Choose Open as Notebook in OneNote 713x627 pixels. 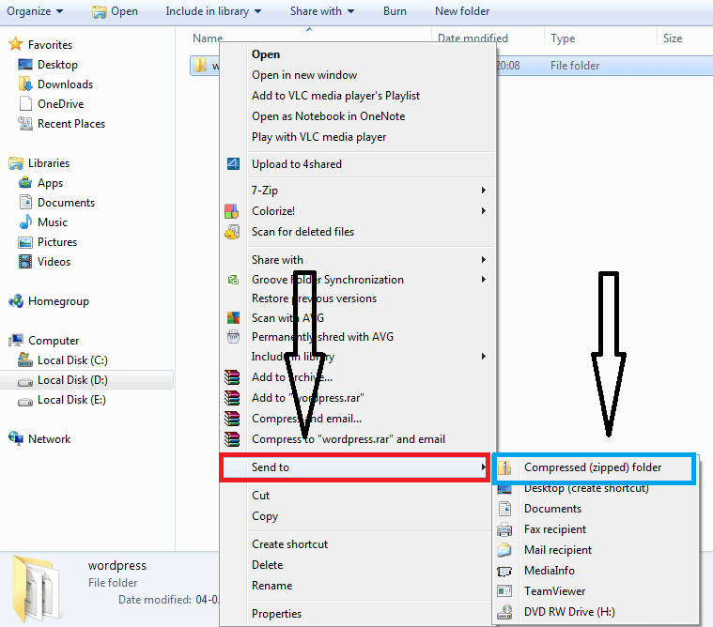[328, 116]
